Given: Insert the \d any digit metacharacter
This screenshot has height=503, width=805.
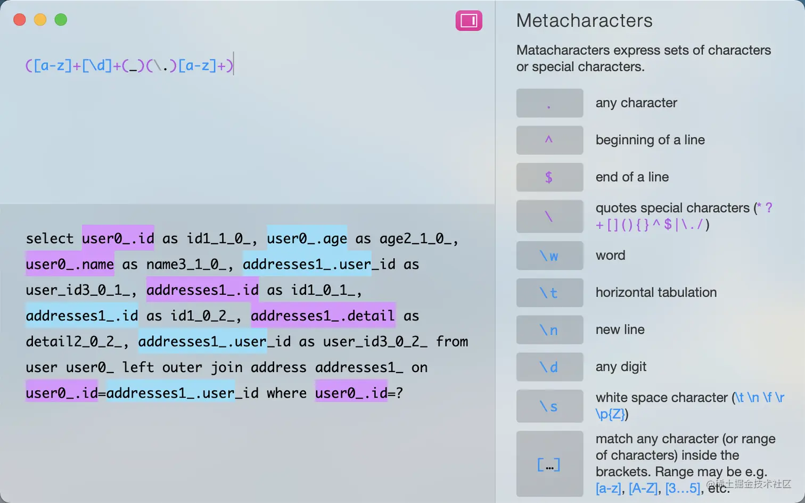Looking at the screenshot, I should (549, 367).
